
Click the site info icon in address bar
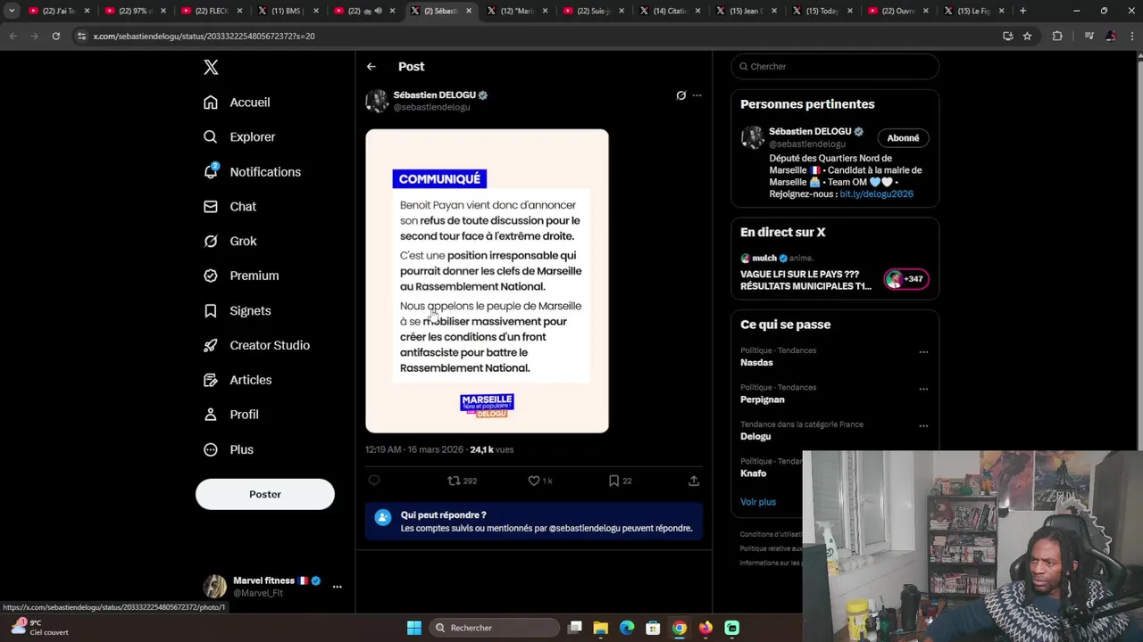click(81, 36)
